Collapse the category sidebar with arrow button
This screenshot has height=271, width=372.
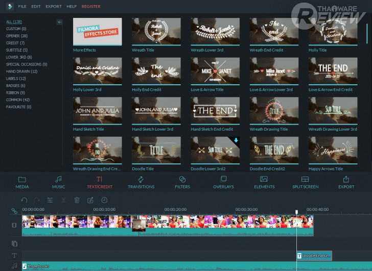(60, 22)
